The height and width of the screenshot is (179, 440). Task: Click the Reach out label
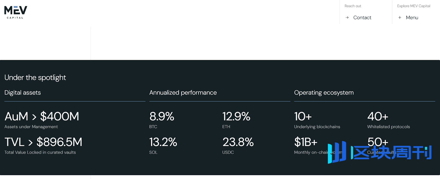(353, 6)
